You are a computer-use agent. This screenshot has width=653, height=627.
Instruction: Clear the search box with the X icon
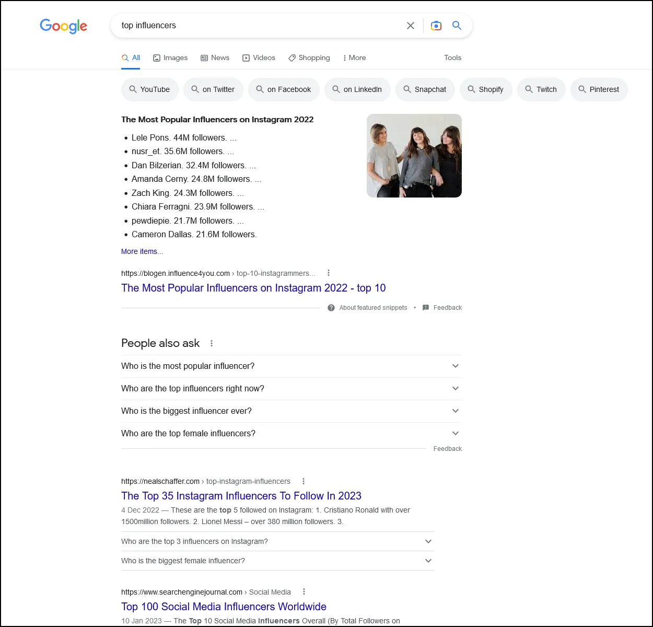point(411,26)
